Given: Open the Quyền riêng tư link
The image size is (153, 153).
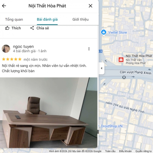Looking at the screenshot, I should 144,151.
